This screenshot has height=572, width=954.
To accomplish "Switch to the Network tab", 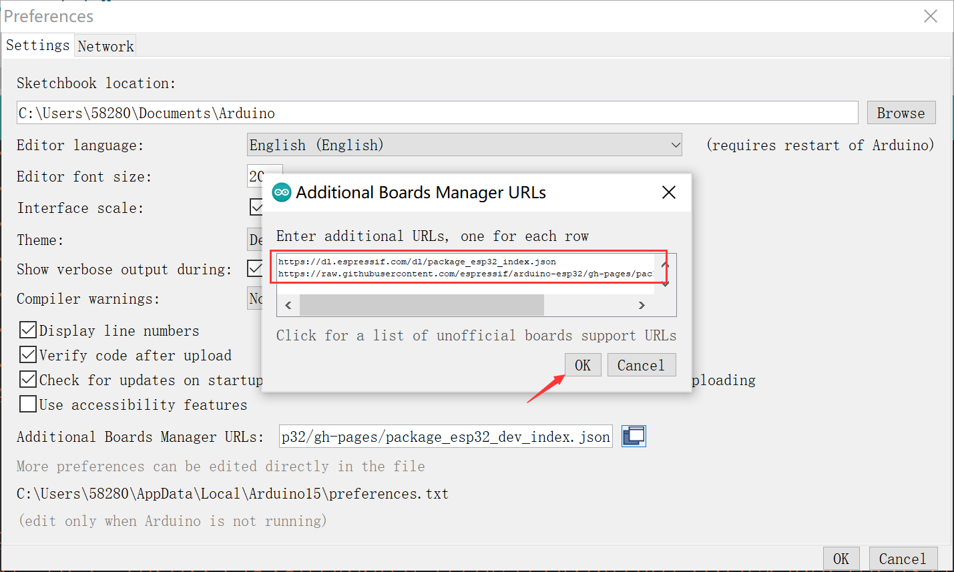I will (105, 46).
